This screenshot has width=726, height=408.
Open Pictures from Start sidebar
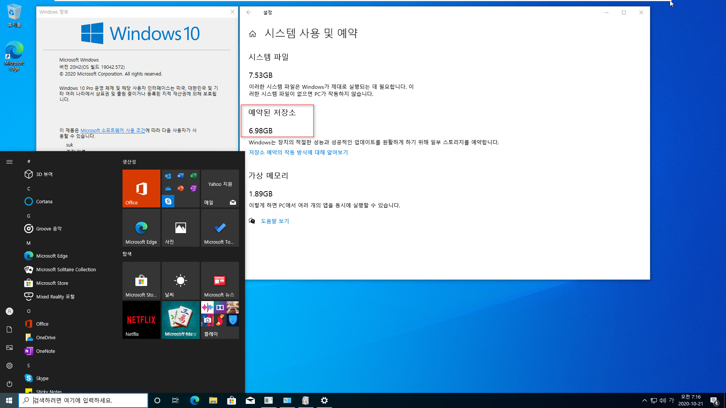click(9, 348)
